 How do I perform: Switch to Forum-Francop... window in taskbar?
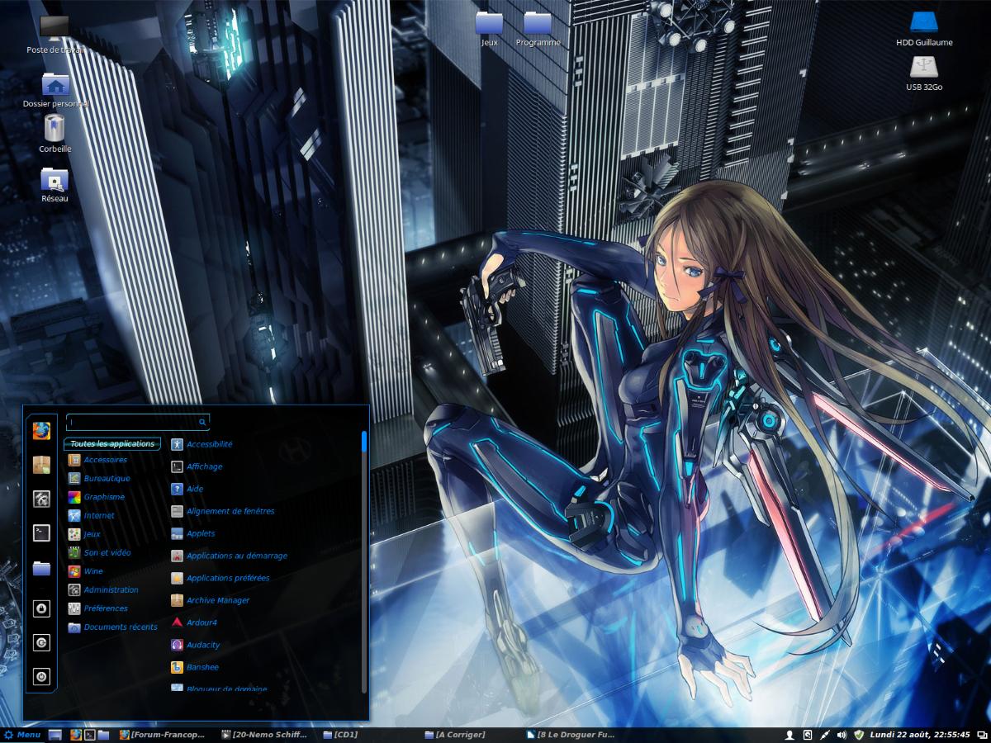pyautogui.click(x=163, y=735)
